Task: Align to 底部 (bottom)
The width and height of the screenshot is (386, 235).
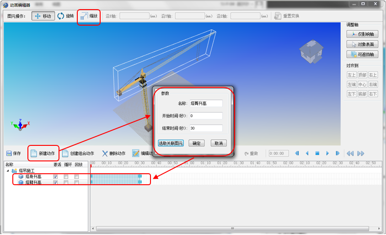Action: pos(362,94)
